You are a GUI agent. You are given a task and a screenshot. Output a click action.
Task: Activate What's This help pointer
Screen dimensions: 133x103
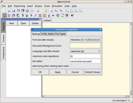72,15
